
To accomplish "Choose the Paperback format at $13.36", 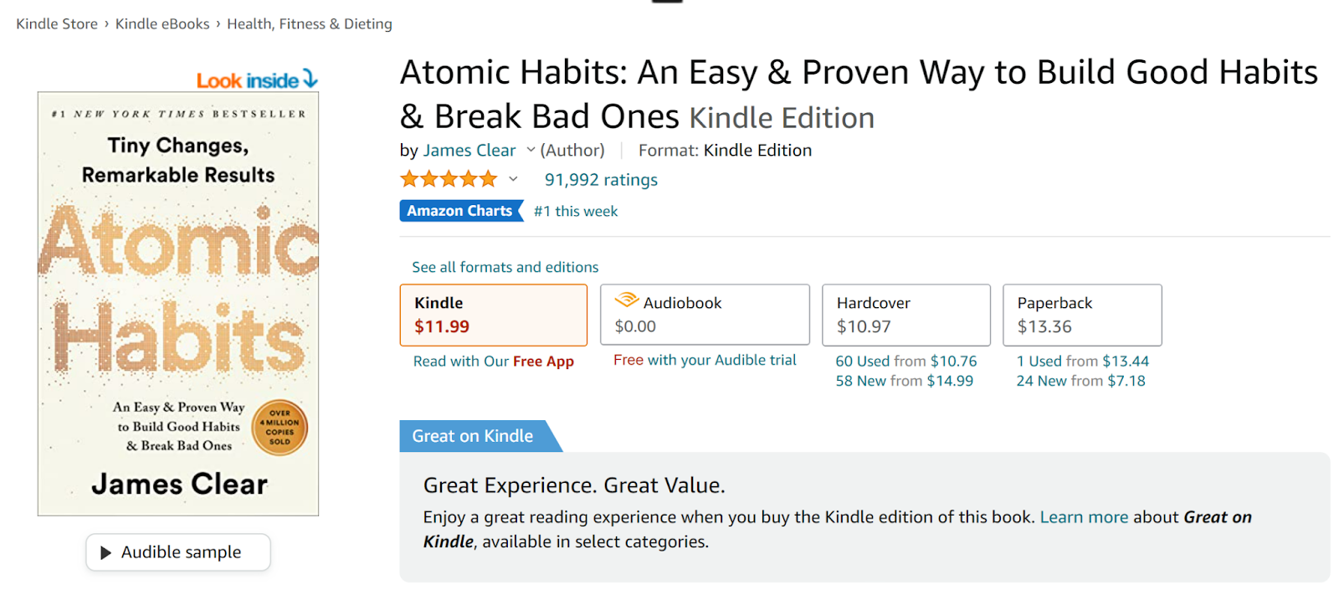I will [1081, 315].
